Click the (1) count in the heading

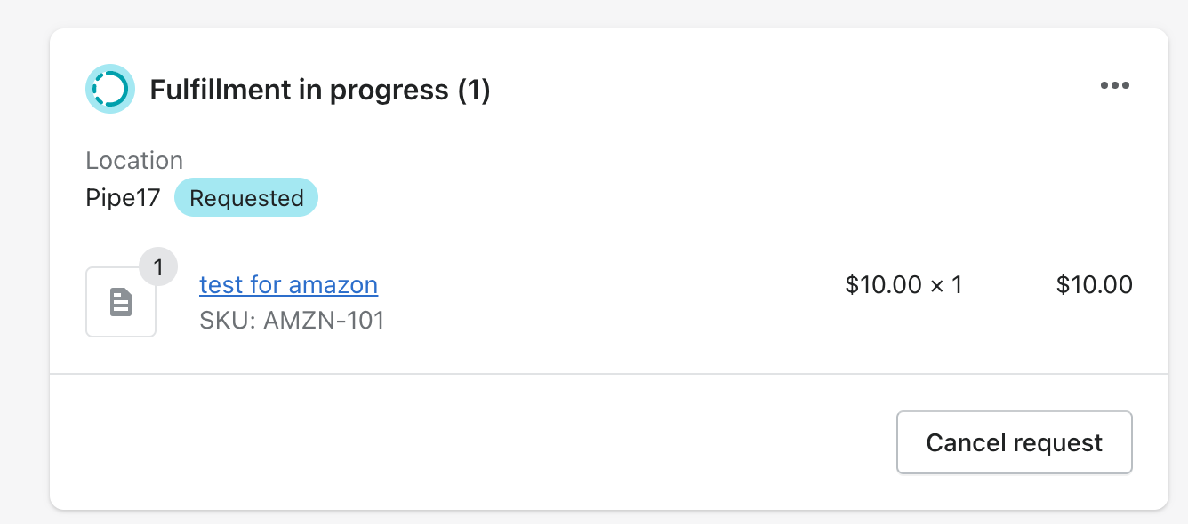point(474,90)
